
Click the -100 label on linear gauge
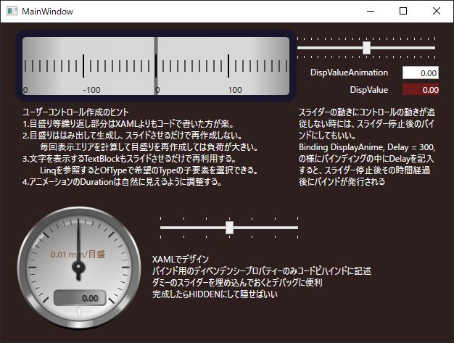point(91,90)
